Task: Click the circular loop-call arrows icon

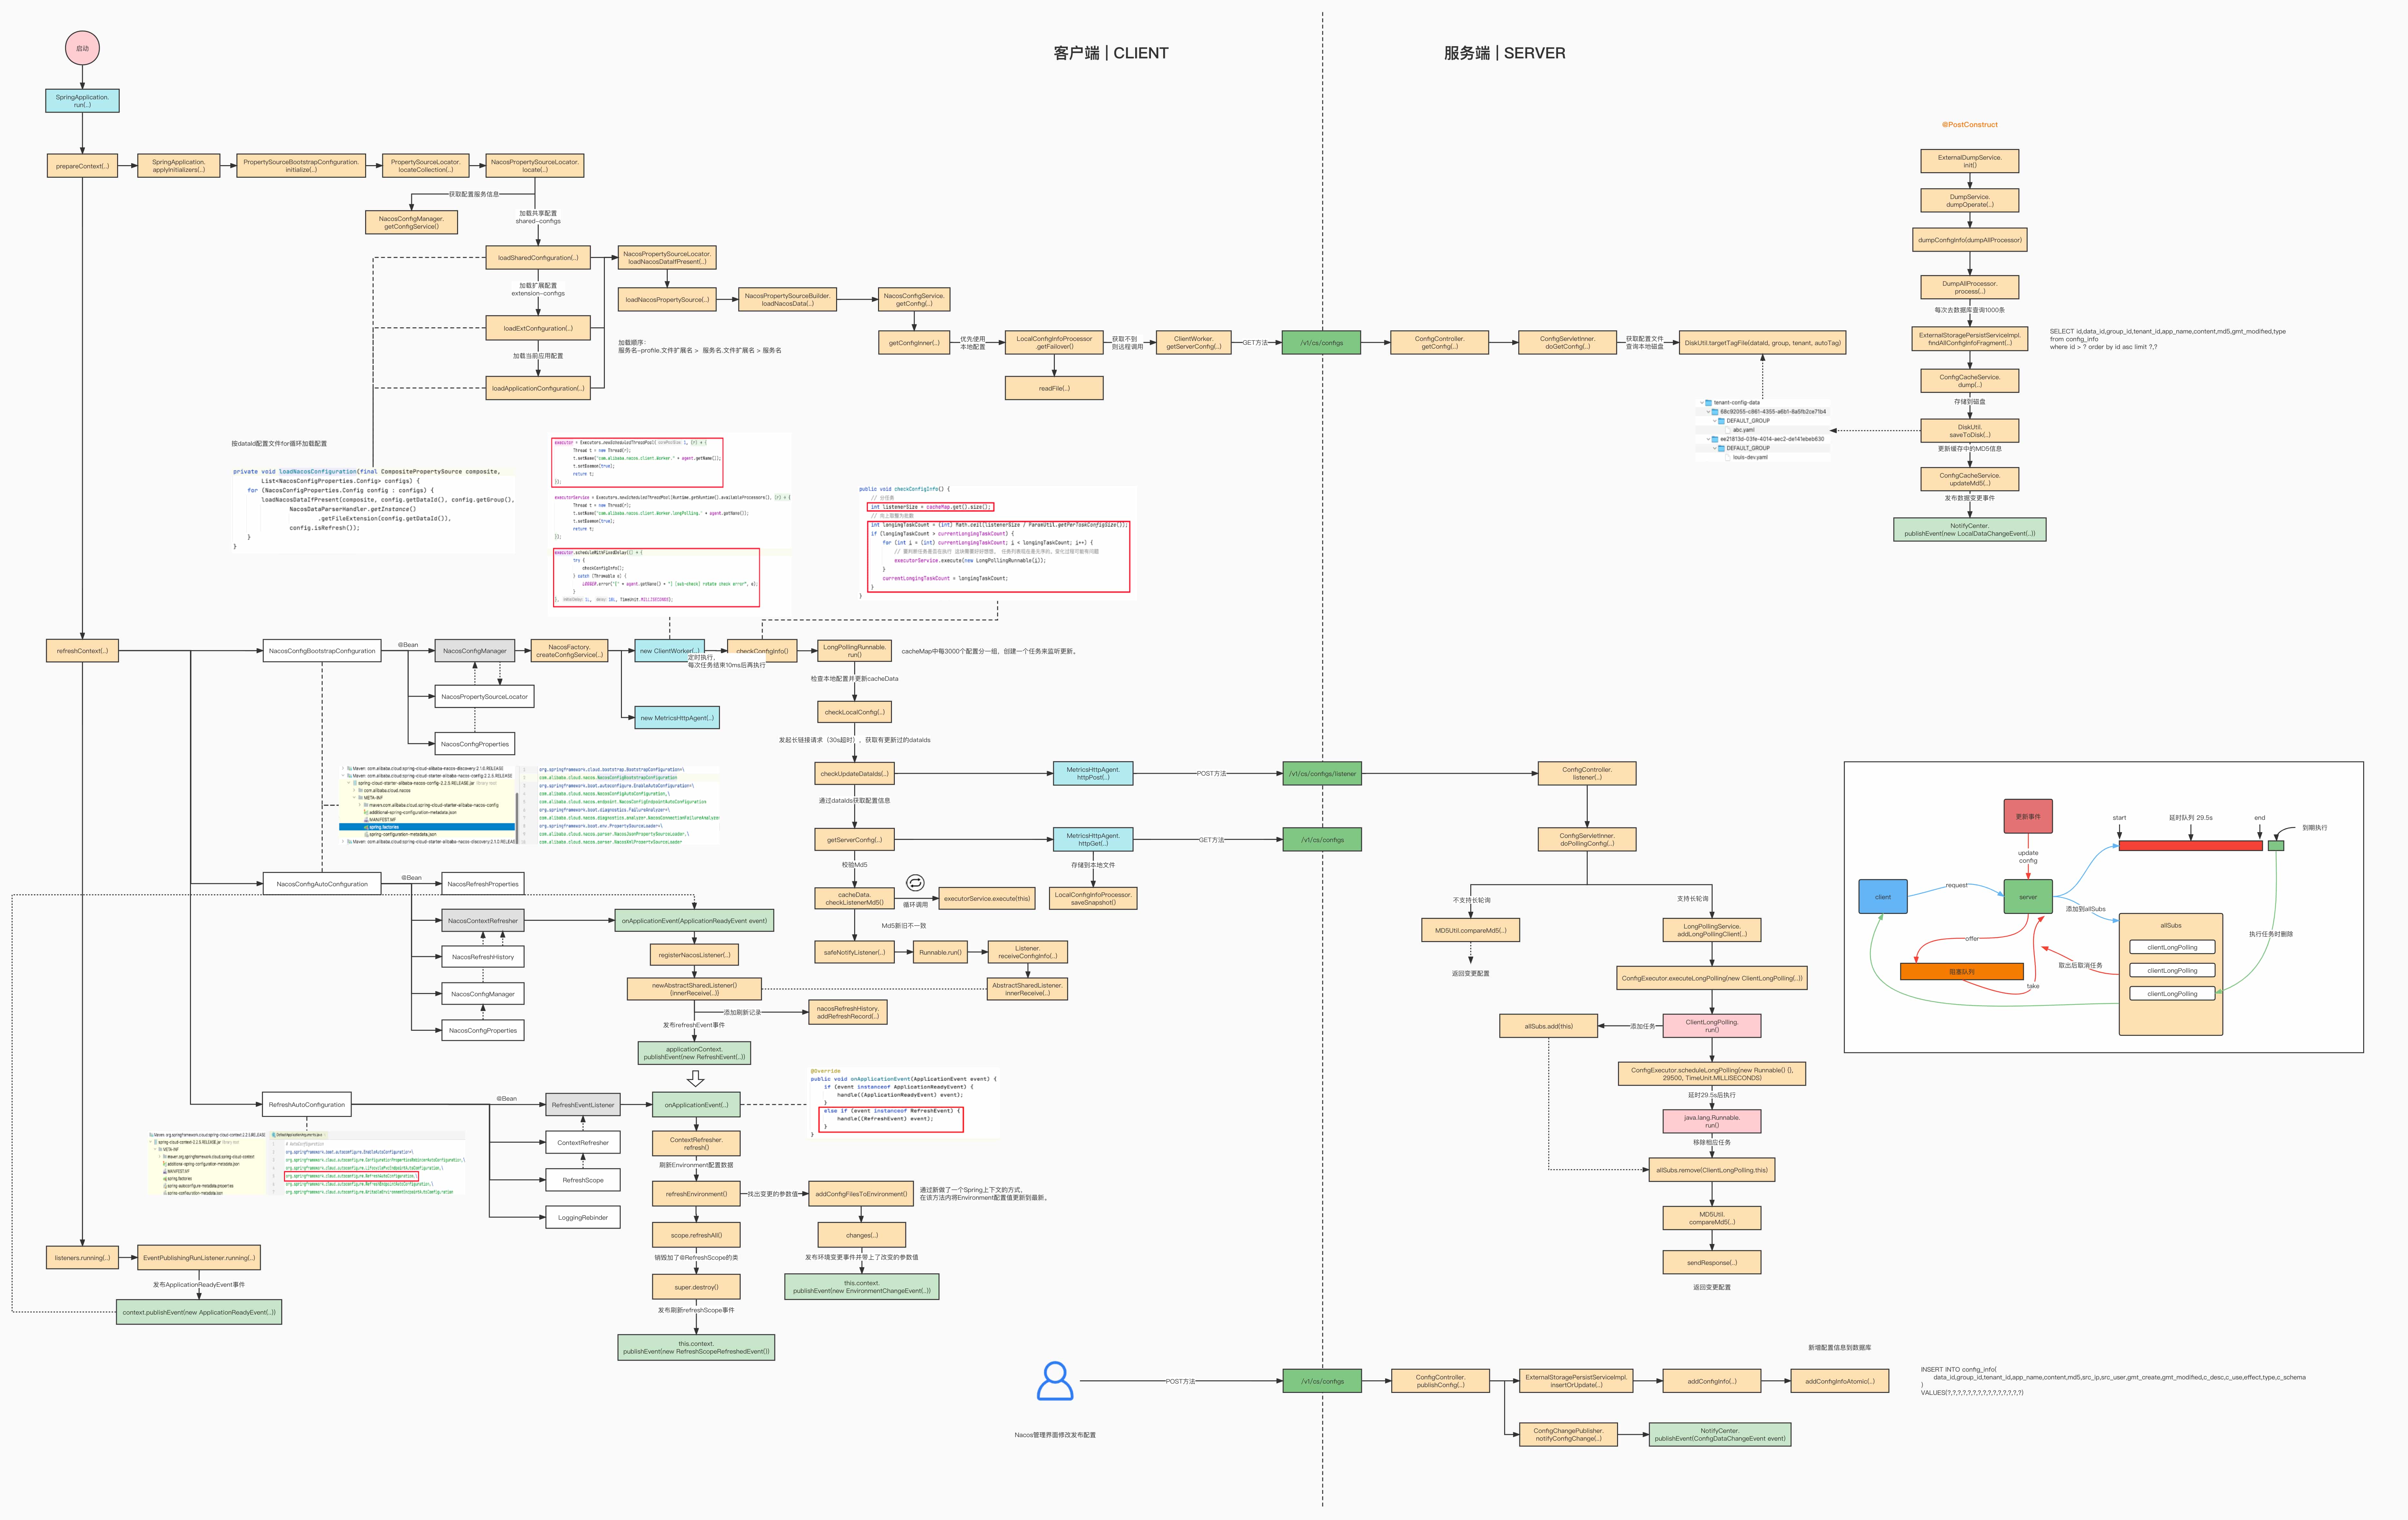Action: tap(915, 883)
